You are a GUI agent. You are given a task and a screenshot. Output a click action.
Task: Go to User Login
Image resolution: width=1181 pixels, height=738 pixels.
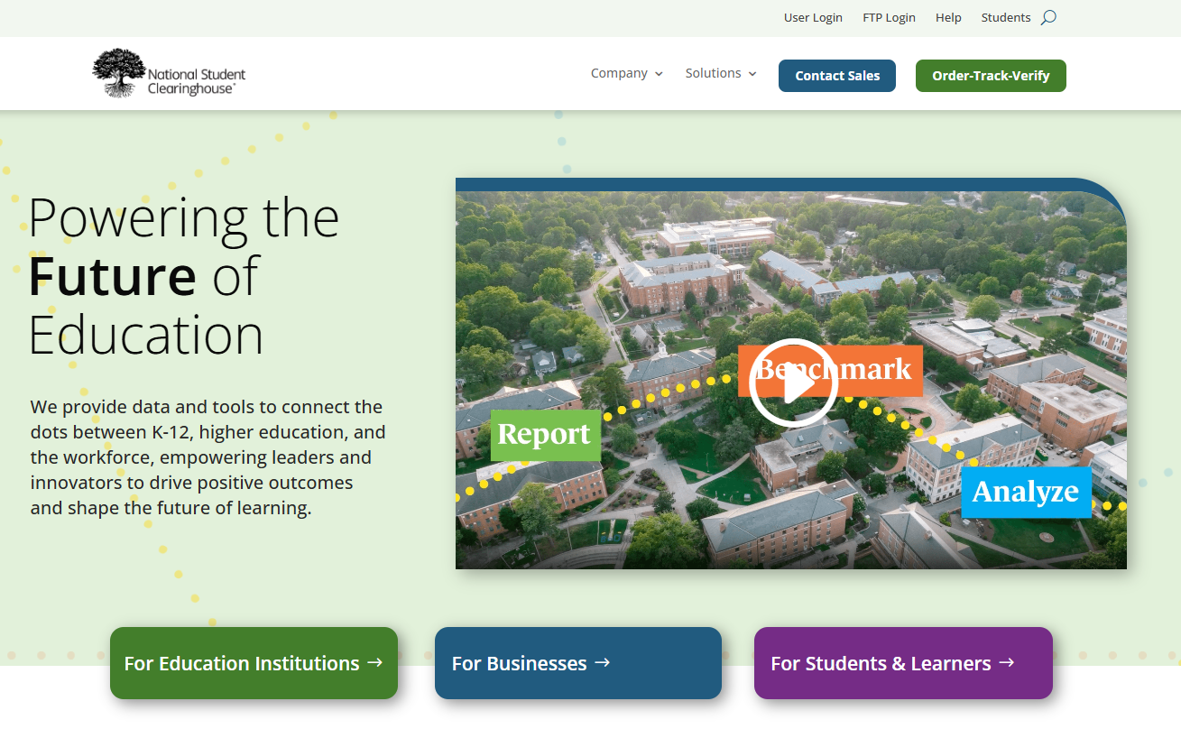tap(813, 17)
